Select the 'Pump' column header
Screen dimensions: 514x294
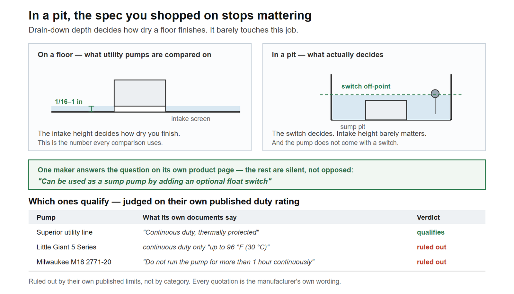pyautogui.click(x=46, y=217)
